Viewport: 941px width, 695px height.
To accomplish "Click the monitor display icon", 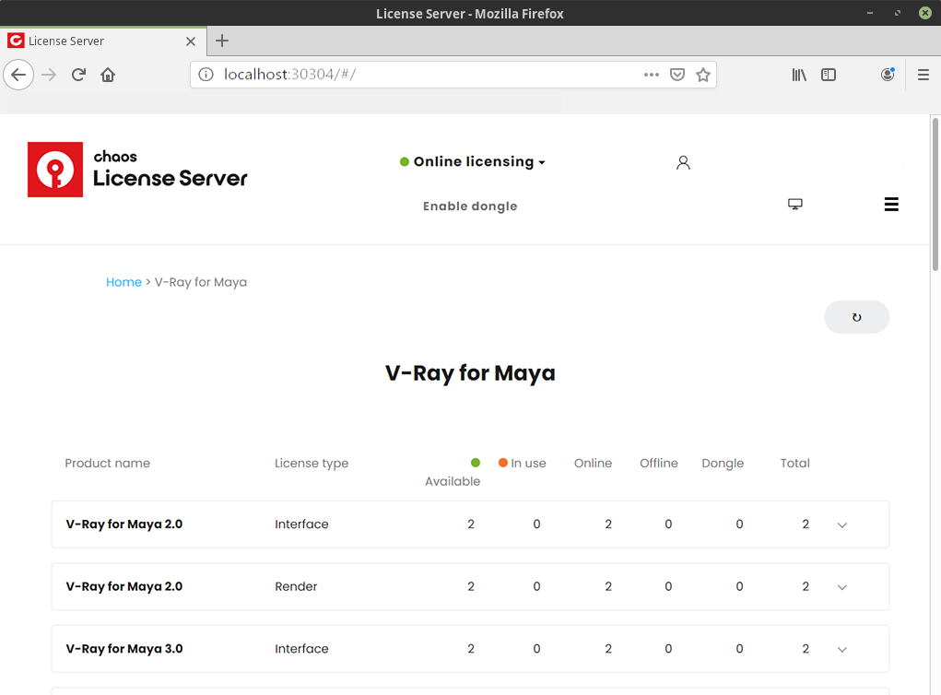I will [795, 204].
